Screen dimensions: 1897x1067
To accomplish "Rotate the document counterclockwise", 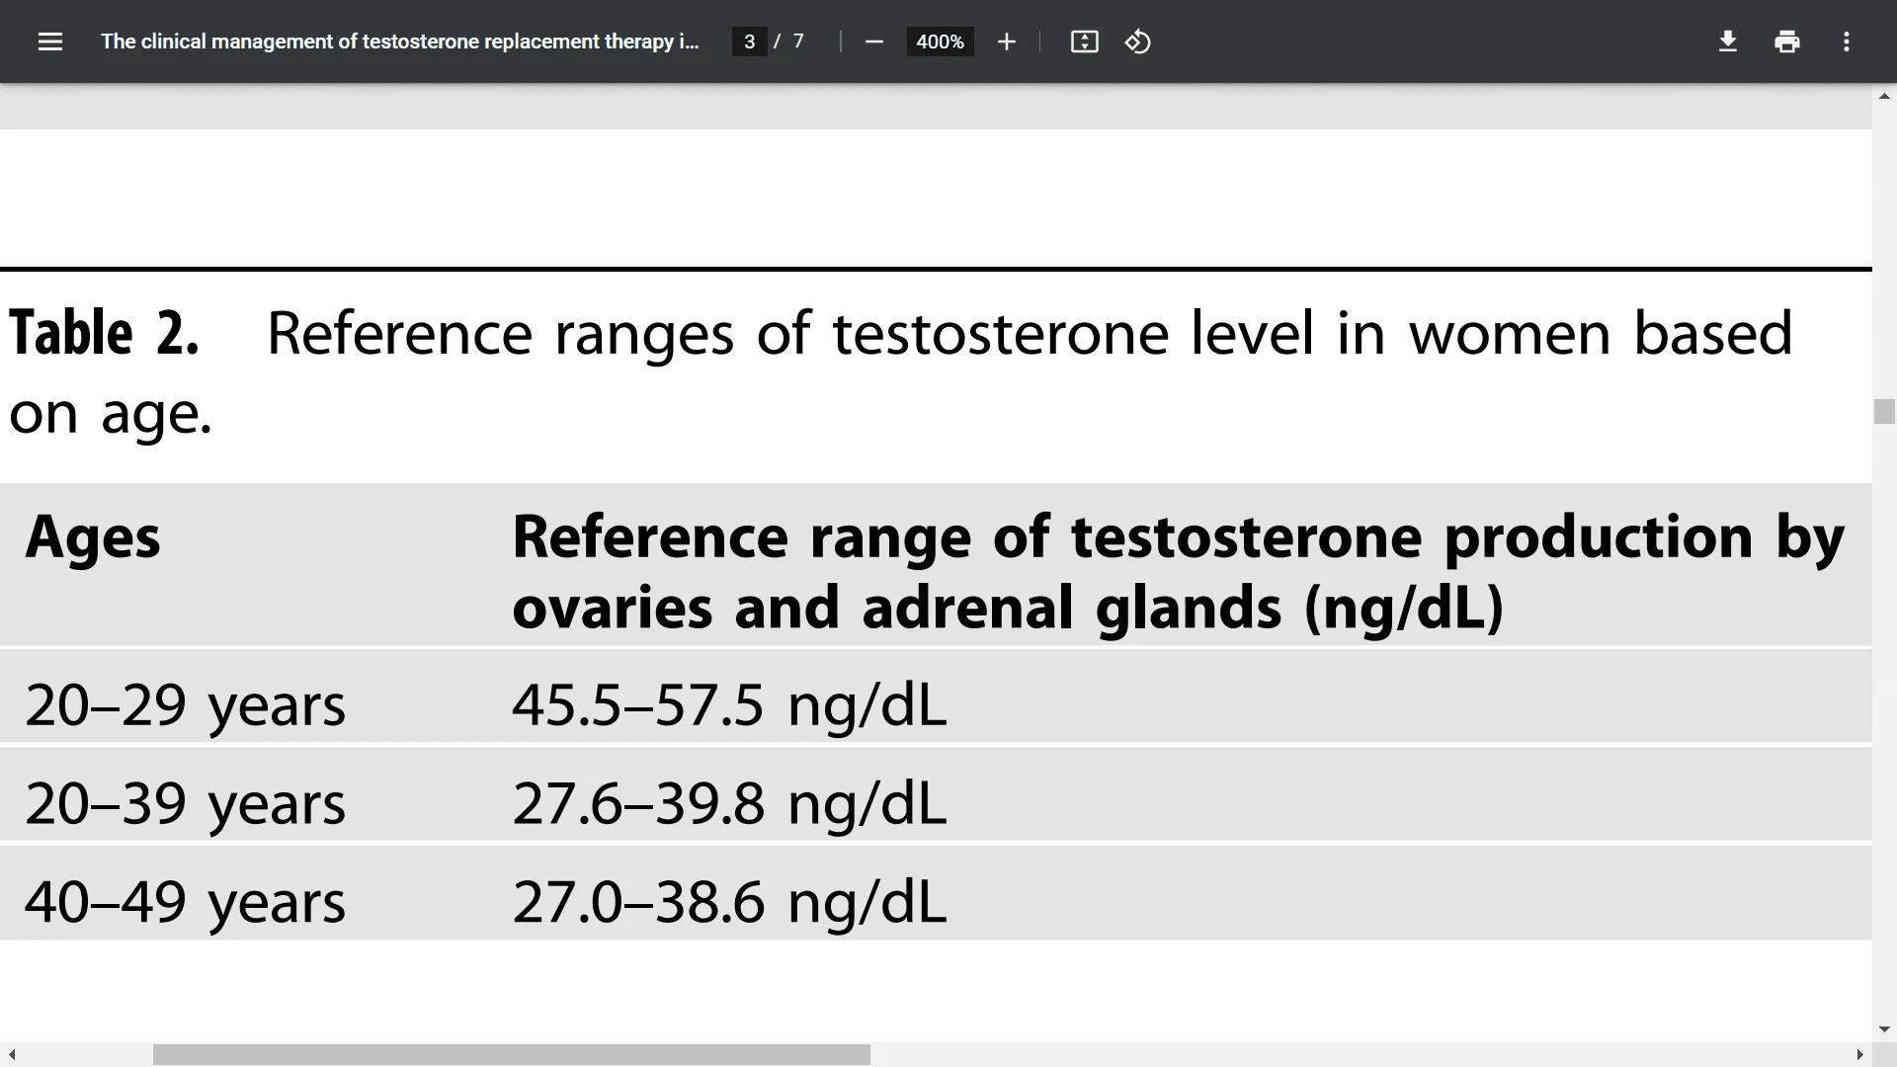I will [x=1137, y=41].
